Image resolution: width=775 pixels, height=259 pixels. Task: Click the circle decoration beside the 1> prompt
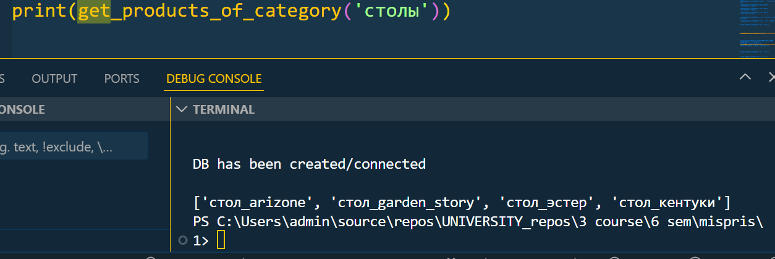[182, 240]
